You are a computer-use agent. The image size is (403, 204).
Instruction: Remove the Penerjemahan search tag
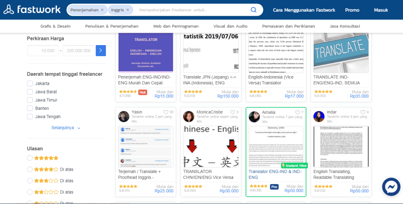(x=102, y=10)
